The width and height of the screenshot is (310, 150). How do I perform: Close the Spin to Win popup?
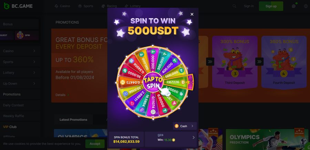click(x=192, y=14)
